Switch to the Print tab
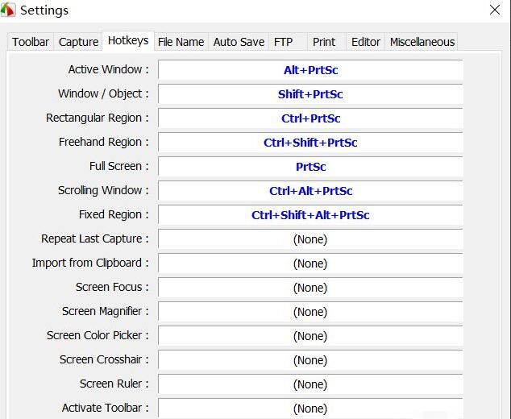The height and width of the screenshot is (419, 511). tap(324, 42)
